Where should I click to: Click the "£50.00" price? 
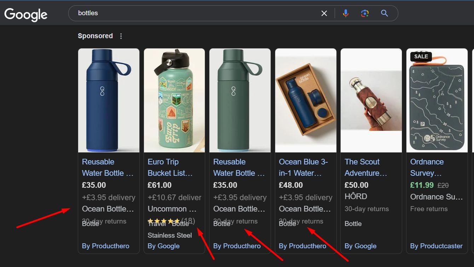click(357, 185)
